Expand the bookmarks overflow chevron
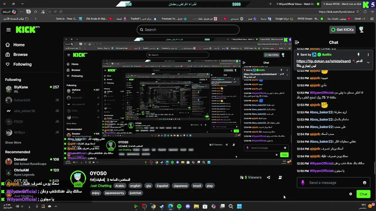Image resolution: width=376 pixels, height=211 pixels. point(36,19)
